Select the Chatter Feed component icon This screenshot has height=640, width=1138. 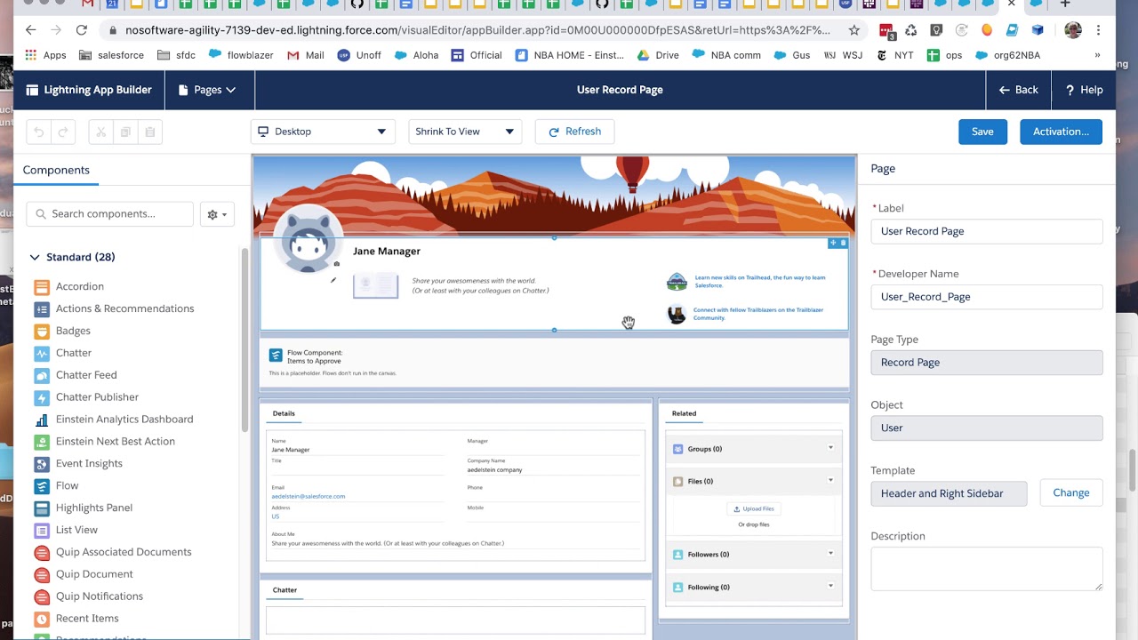pyautogui.click(x=41, y=375)
